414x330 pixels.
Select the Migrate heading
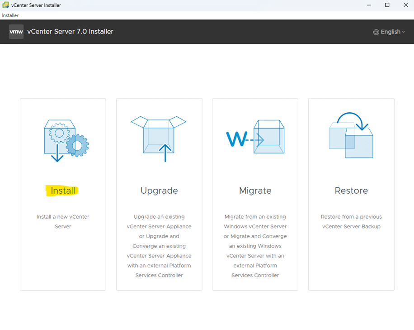pyautogui.click(x=255, y=191)
